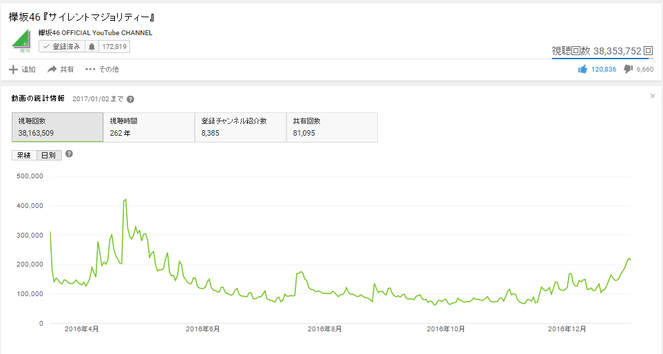Click help icon next to 2017/01/02まで
Screen dimensions: 663x354
tap(130, 99)
